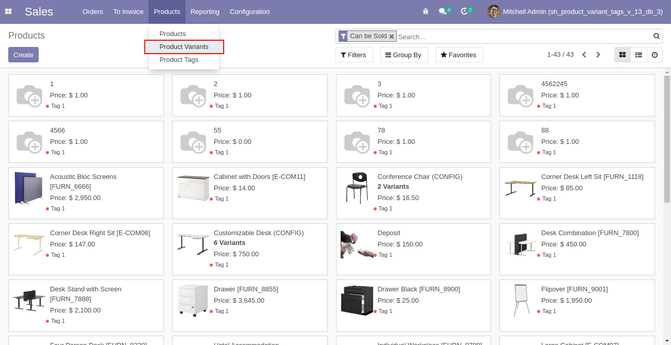Click Price $ 2,950.00 text
The height and width of the screenshot is (345, 671).
coord(75,198)
